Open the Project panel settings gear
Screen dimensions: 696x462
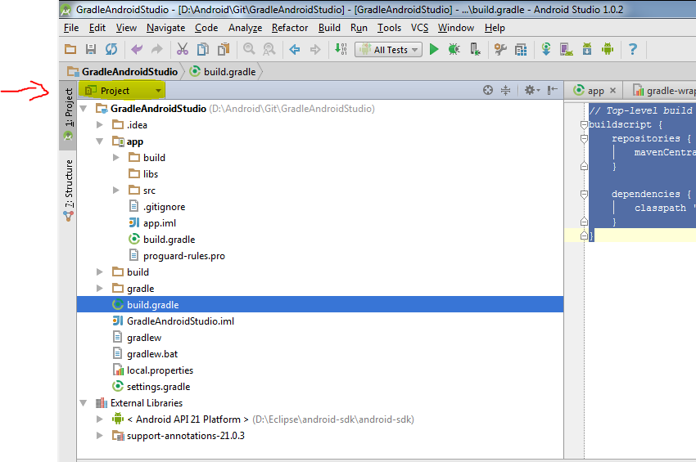[530, 91]
